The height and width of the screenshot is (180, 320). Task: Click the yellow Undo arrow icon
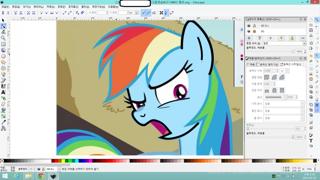pos(311,56)
